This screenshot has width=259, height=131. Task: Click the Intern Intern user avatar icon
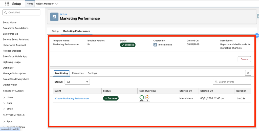[155, 45]
